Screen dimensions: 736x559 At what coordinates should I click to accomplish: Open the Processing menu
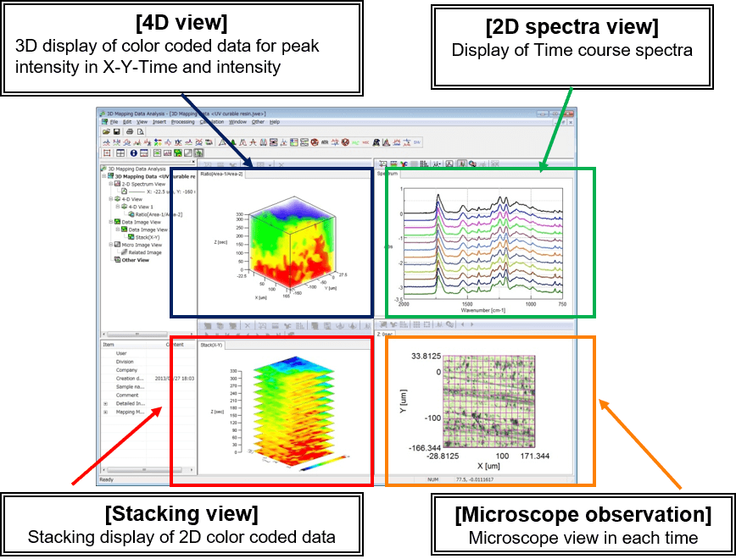point(182,122)
